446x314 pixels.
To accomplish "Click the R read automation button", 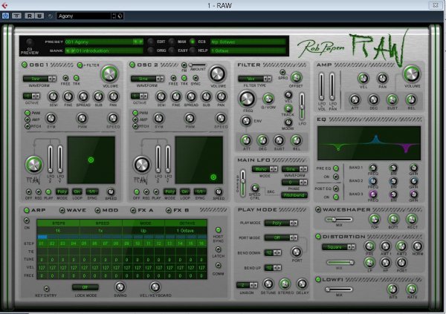I will (29, 16).
